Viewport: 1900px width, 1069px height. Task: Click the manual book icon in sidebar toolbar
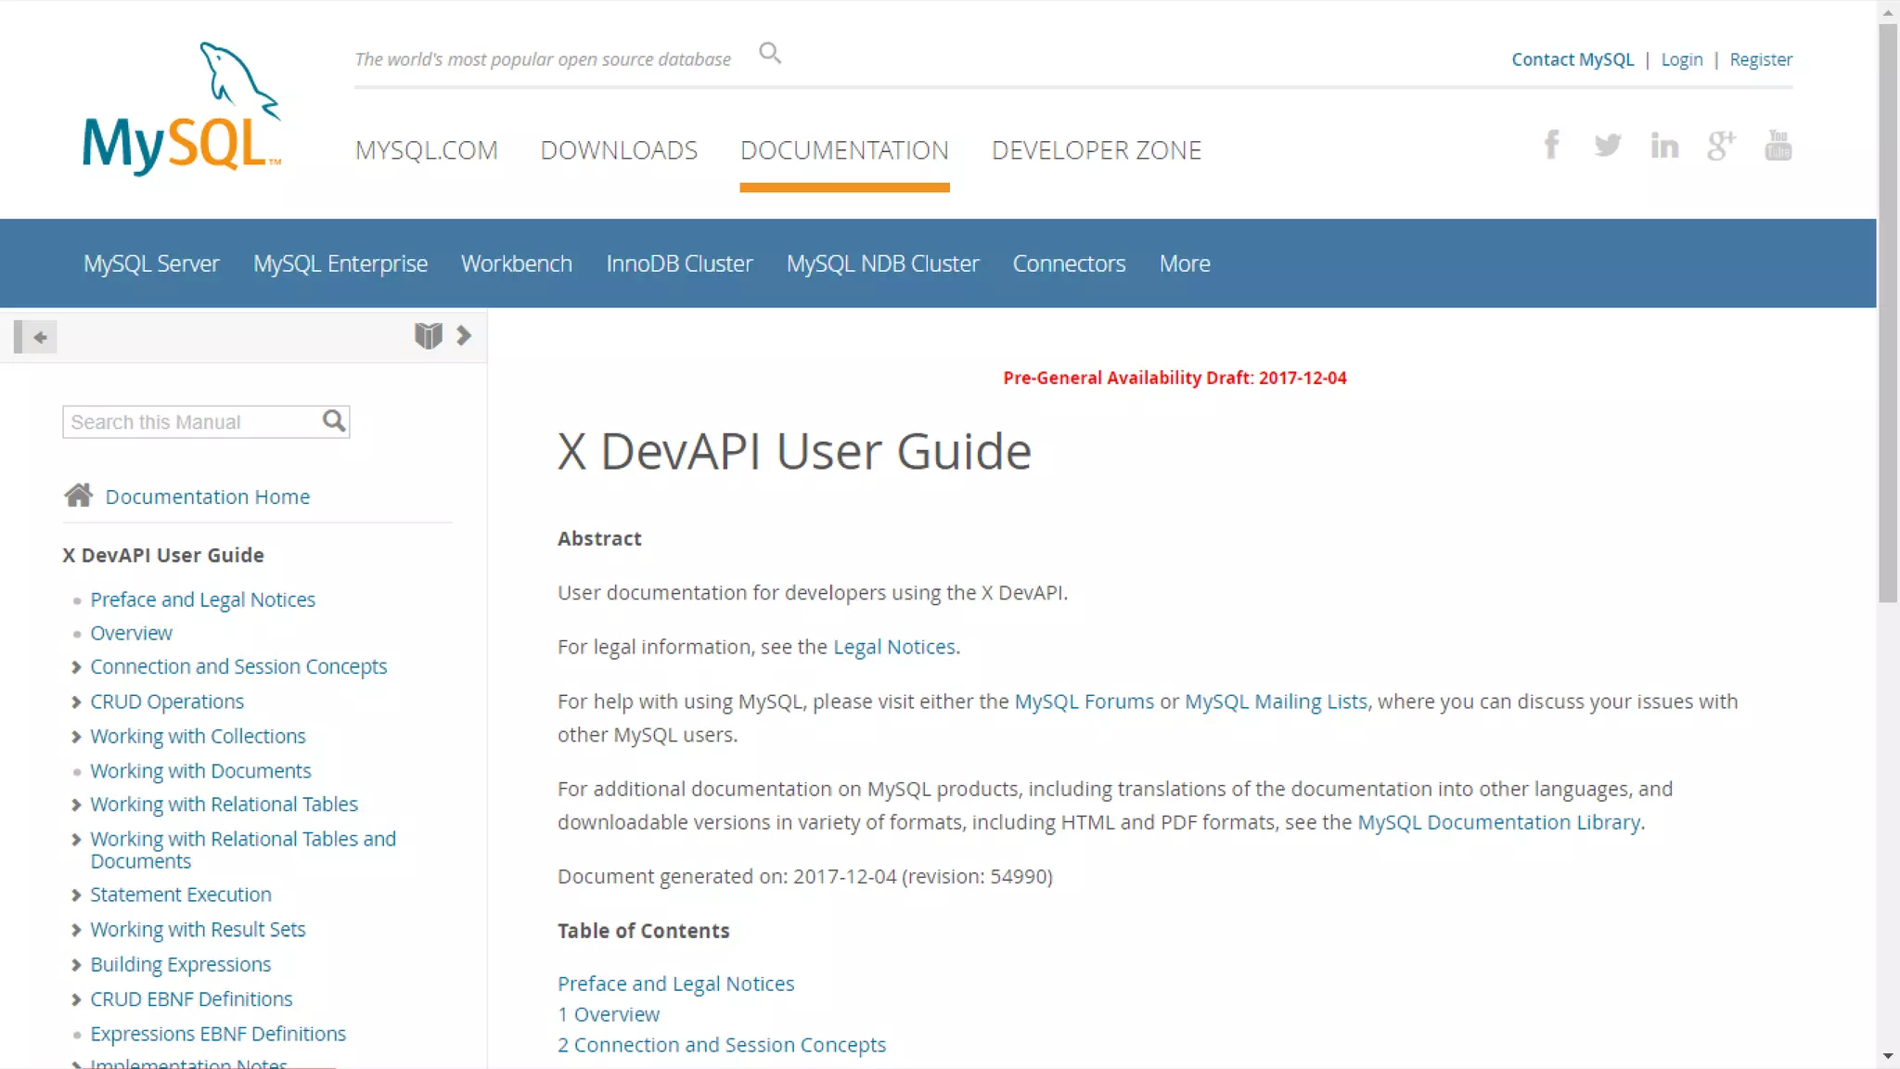[428, 336]
